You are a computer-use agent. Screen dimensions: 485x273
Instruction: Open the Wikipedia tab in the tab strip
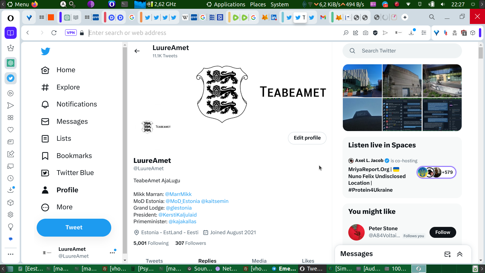(185, 17)
